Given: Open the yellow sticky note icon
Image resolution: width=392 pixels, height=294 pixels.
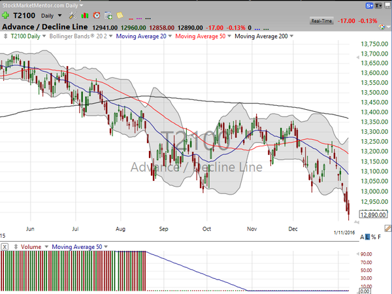Looking at the screenshot, I should 120,15.
